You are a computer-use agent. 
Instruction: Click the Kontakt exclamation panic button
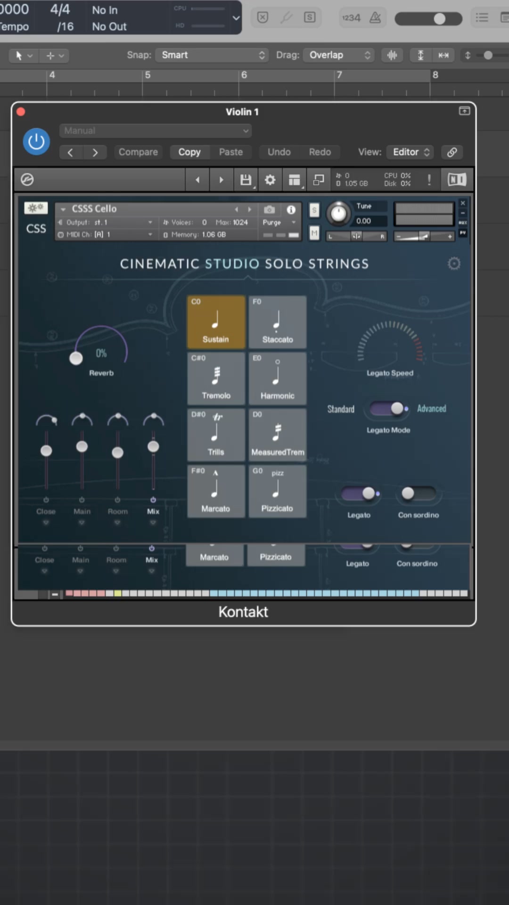(x=429, y=180)
